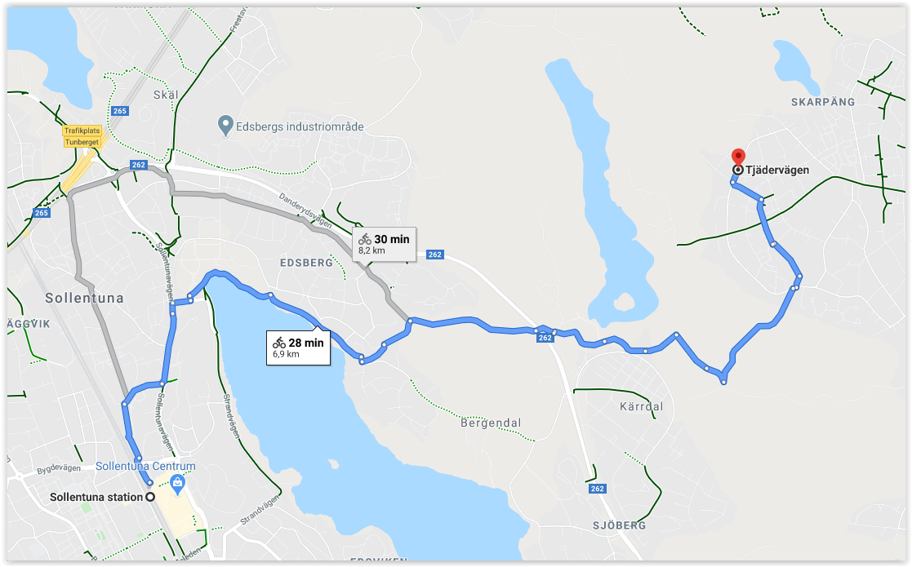Click the 262 shield beside the 30 min callout
The width and height of the screenshot is (912, 567).
435,255
